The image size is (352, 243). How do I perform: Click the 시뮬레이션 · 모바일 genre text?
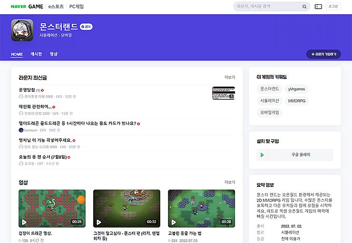(56, 35)
